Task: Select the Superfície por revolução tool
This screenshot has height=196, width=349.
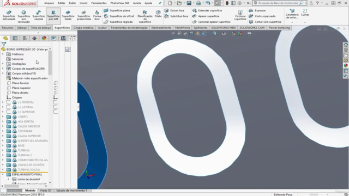Action: click(x=23, y=16)
